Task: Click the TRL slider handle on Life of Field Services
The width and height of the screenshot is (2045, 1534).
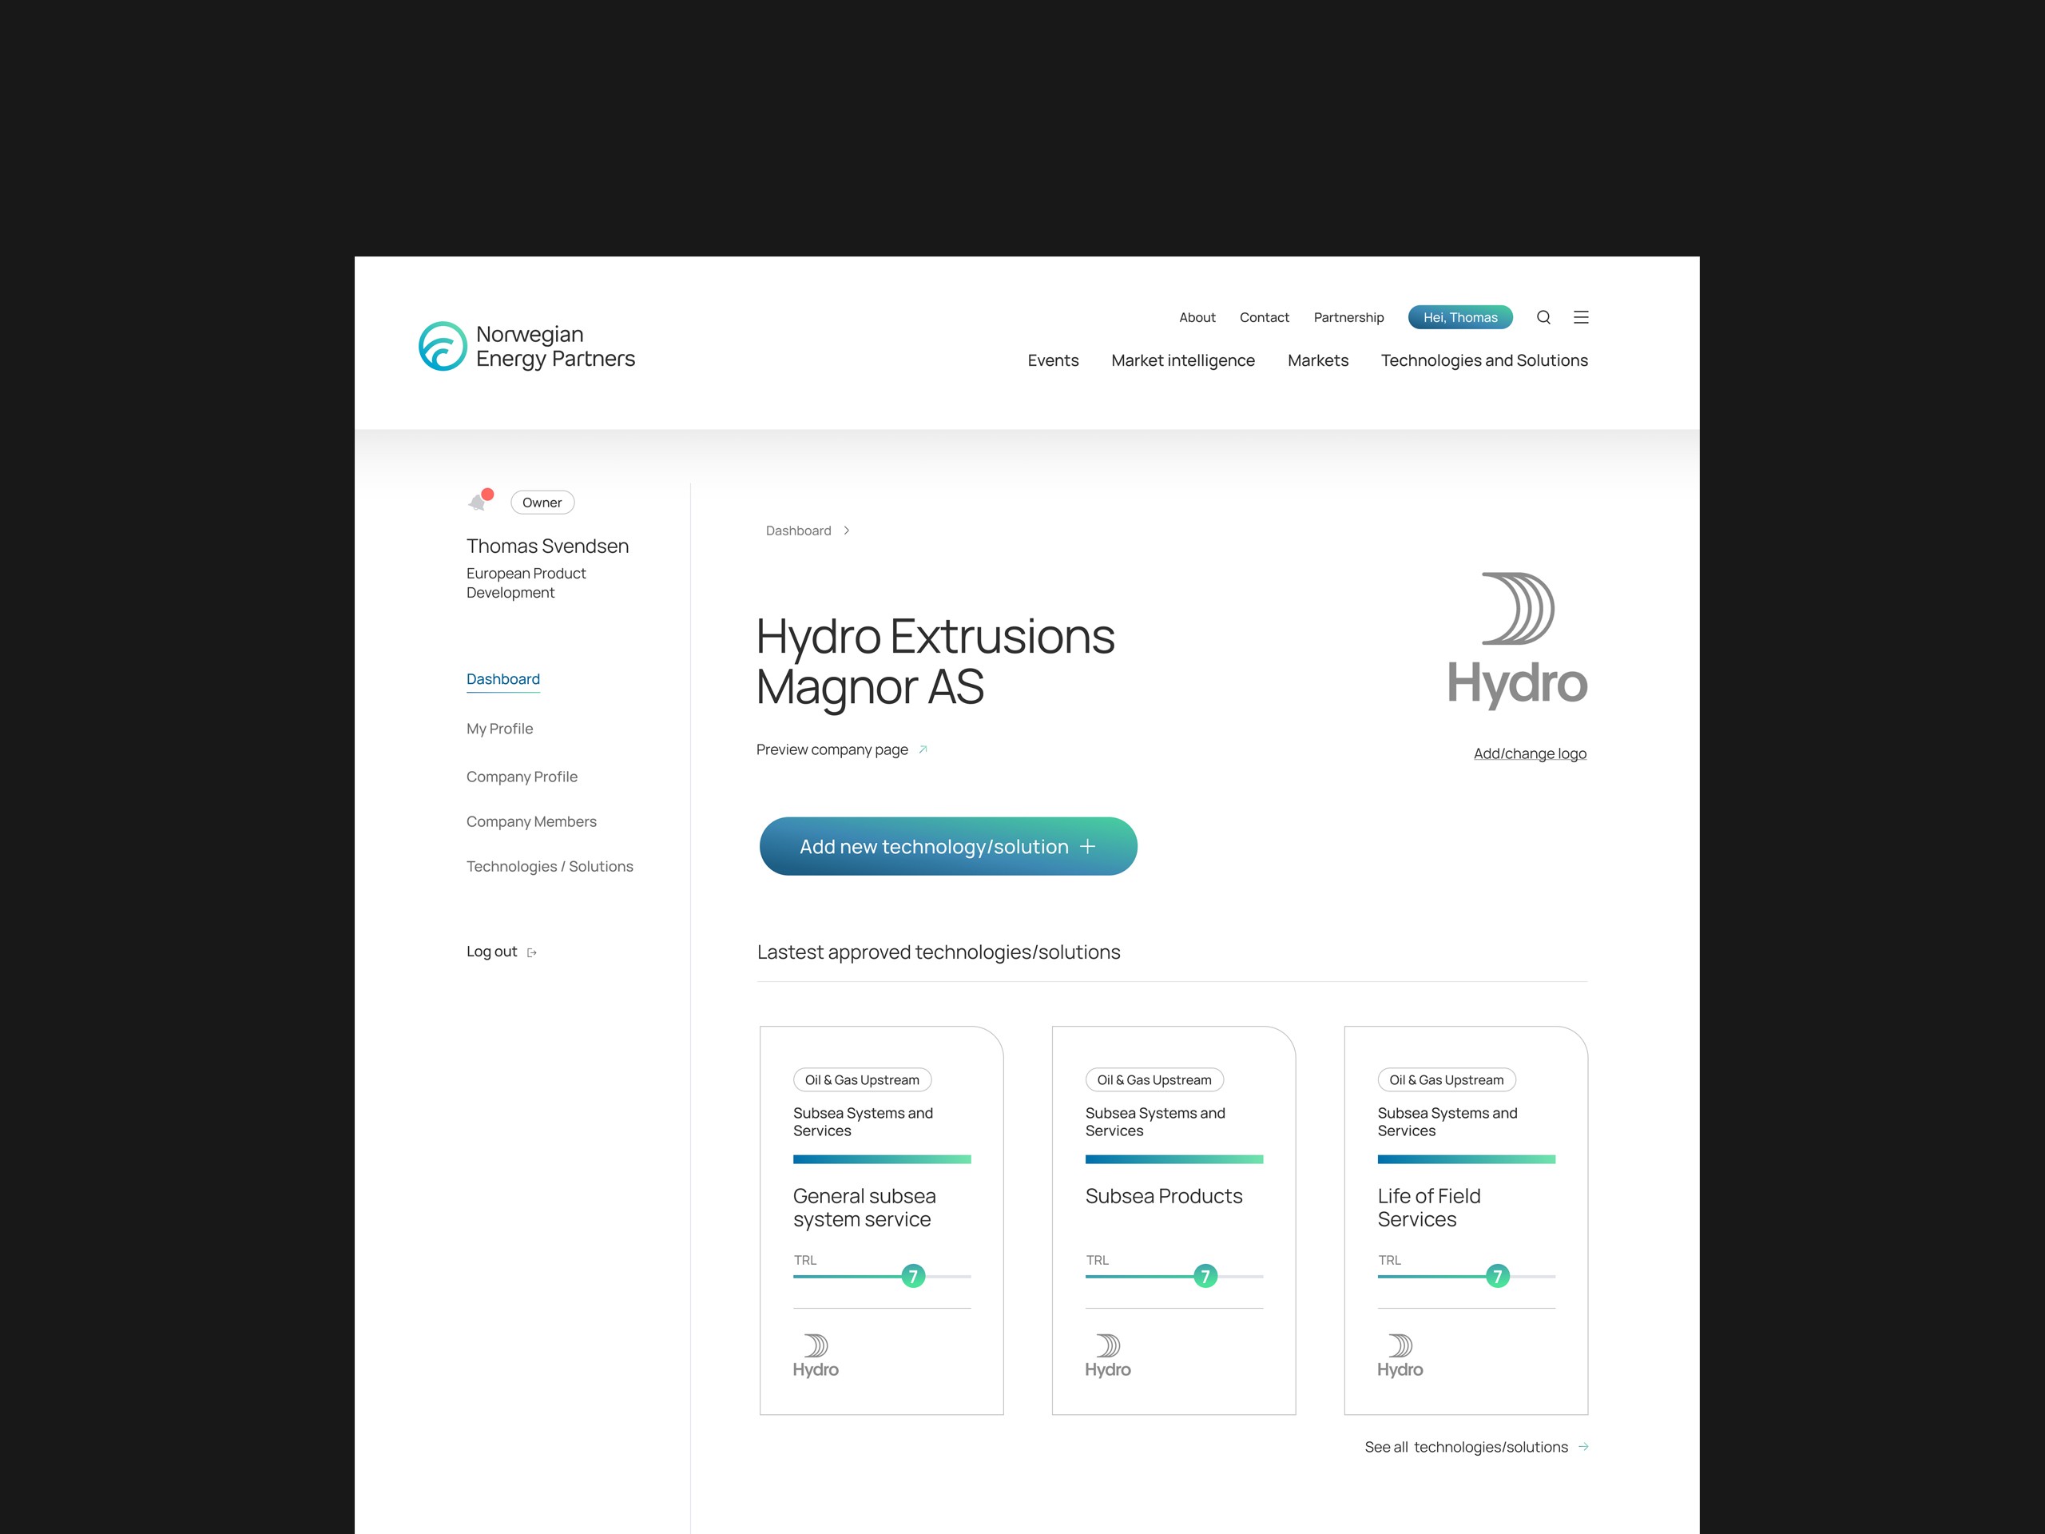Action: pos(1497,1276)
